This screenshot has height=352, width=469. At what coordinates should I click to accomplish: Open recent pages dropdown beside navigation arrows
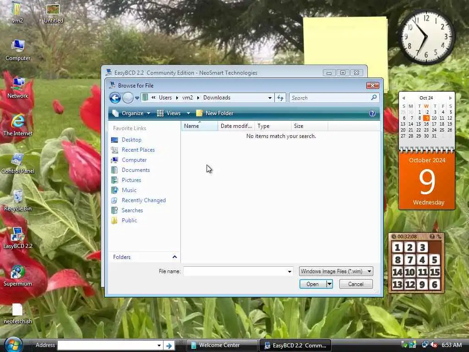(x=137, y=98)
